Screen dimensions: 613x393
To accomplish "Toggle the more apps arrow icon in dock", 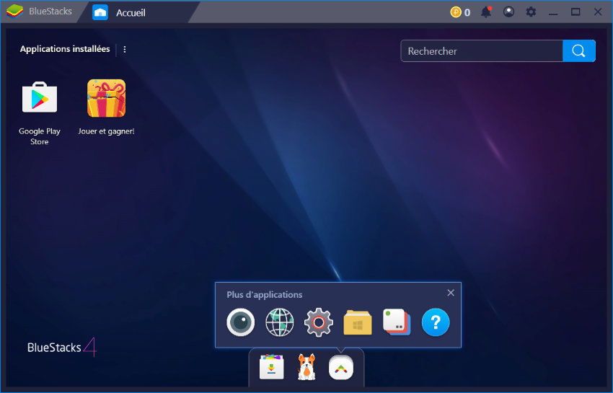I will [341, 368].
